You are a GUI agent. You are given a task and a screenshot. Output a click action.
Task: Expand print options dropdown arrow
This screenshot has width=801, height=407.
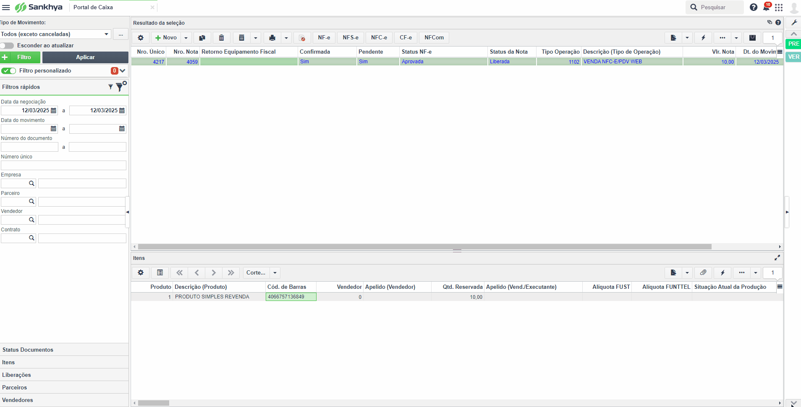click(x=286, y=38)
